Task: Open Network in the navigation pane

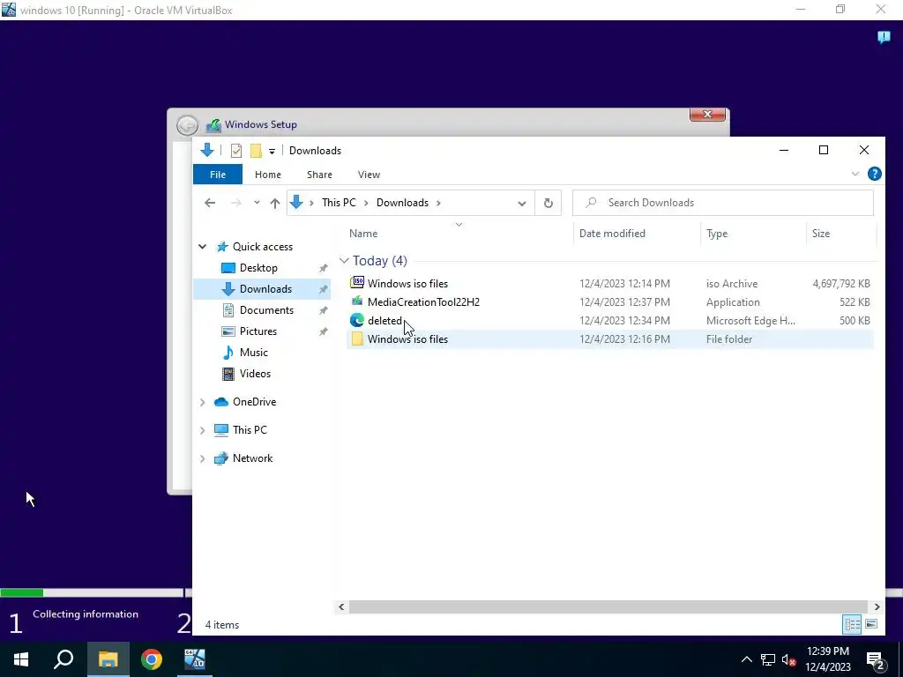Action: 252,458
